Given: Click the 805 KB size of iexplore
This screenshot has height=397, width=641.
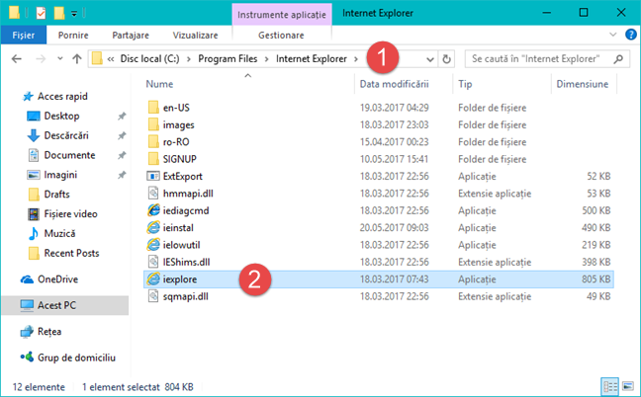Looking at the screenshot, I should point(596,279).
